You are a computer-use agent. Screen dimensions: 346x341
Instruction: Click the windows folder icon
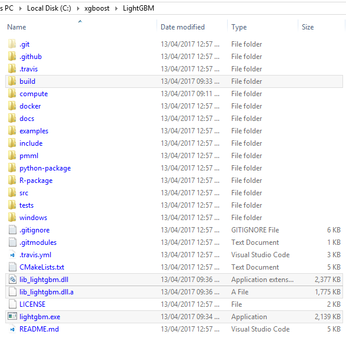12,217
